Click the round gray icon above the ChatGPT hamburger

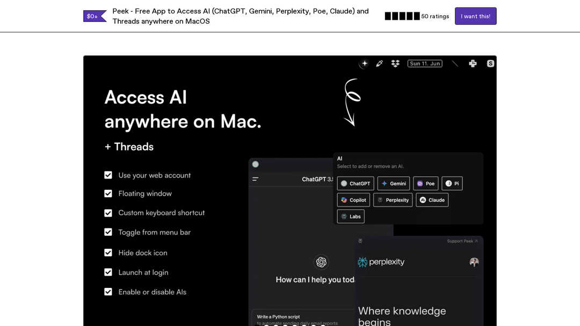tap(255, 164)
